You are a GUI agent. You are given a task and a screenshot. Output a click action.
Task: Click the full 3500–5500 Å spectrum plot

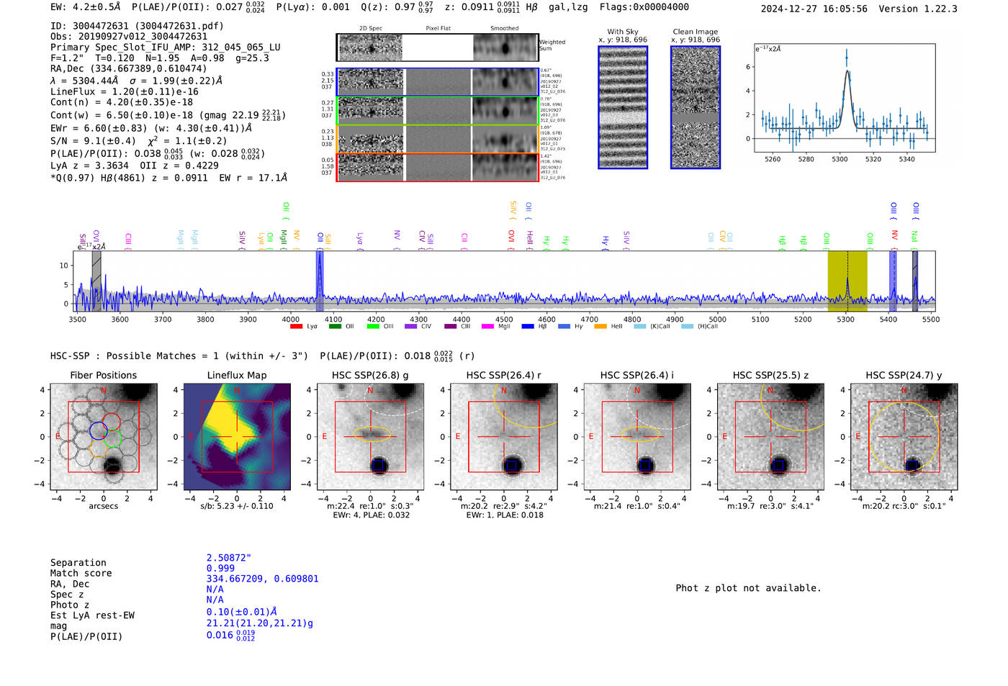(x=504, y=281)
